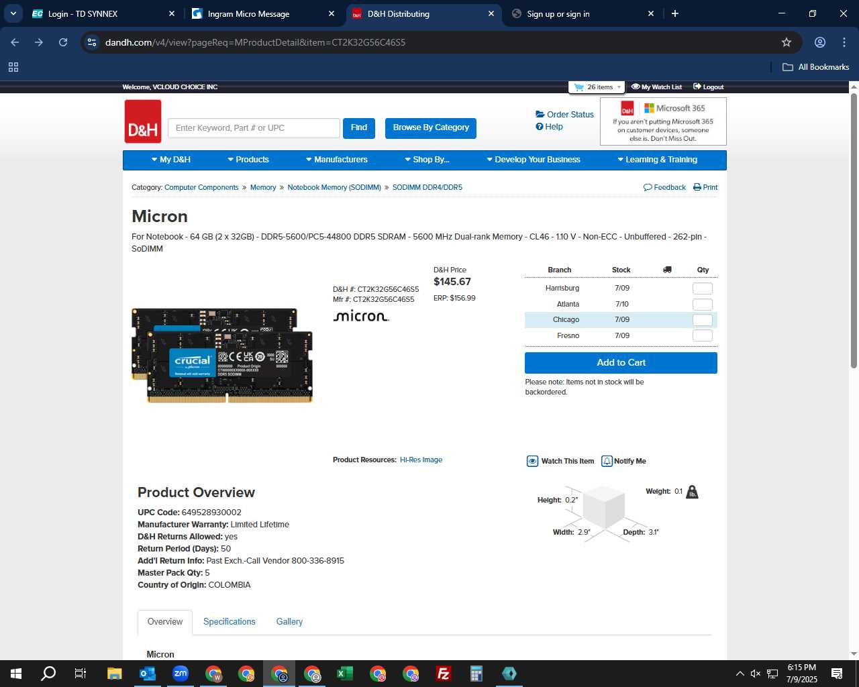Screen dimensions: 859x687
Task: Click the Add to Cart button
Action: tap(621, 363)
